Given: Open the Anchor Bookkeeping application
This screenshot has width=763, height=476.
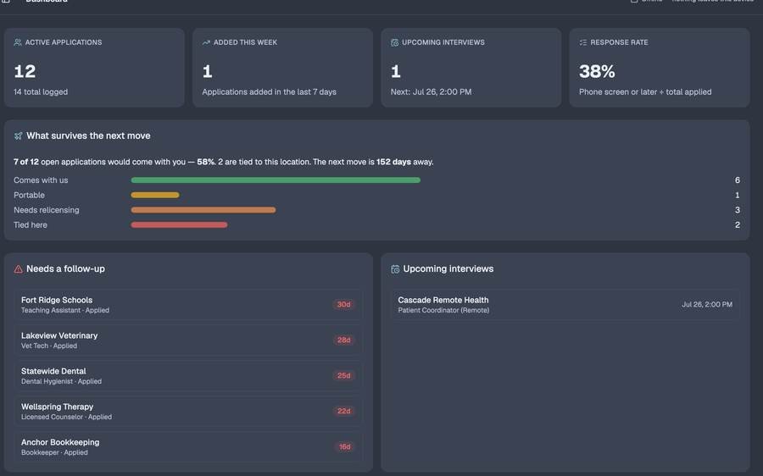Looking at the screenshot, I should coord(188,447).
